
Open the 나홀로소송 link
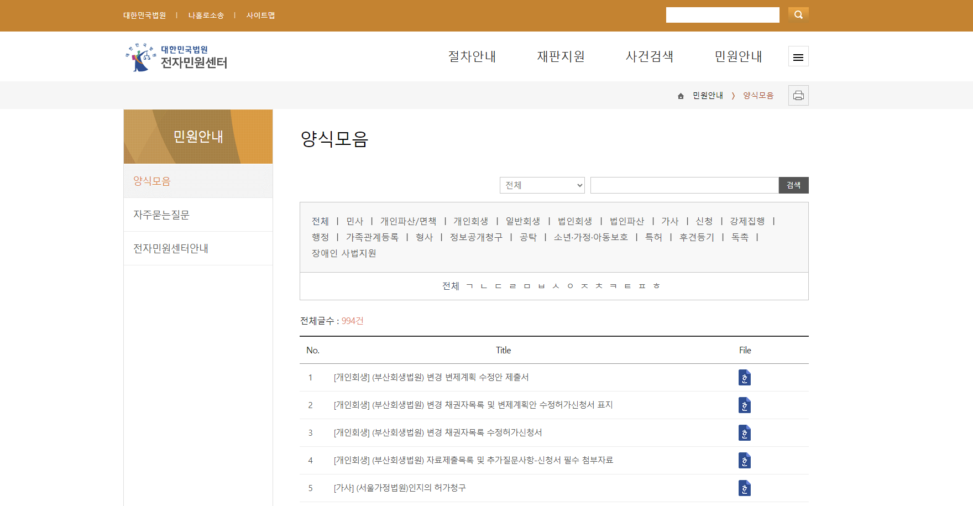click(205, 15)
